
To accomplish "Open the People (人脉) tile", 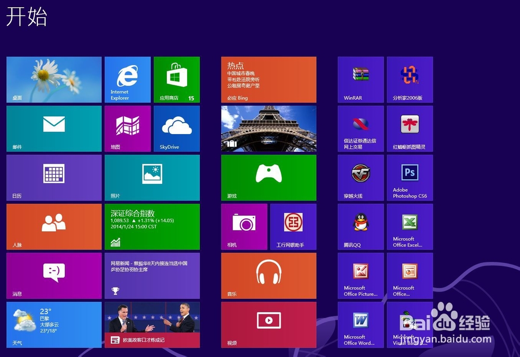I will [x=54, y=227].
